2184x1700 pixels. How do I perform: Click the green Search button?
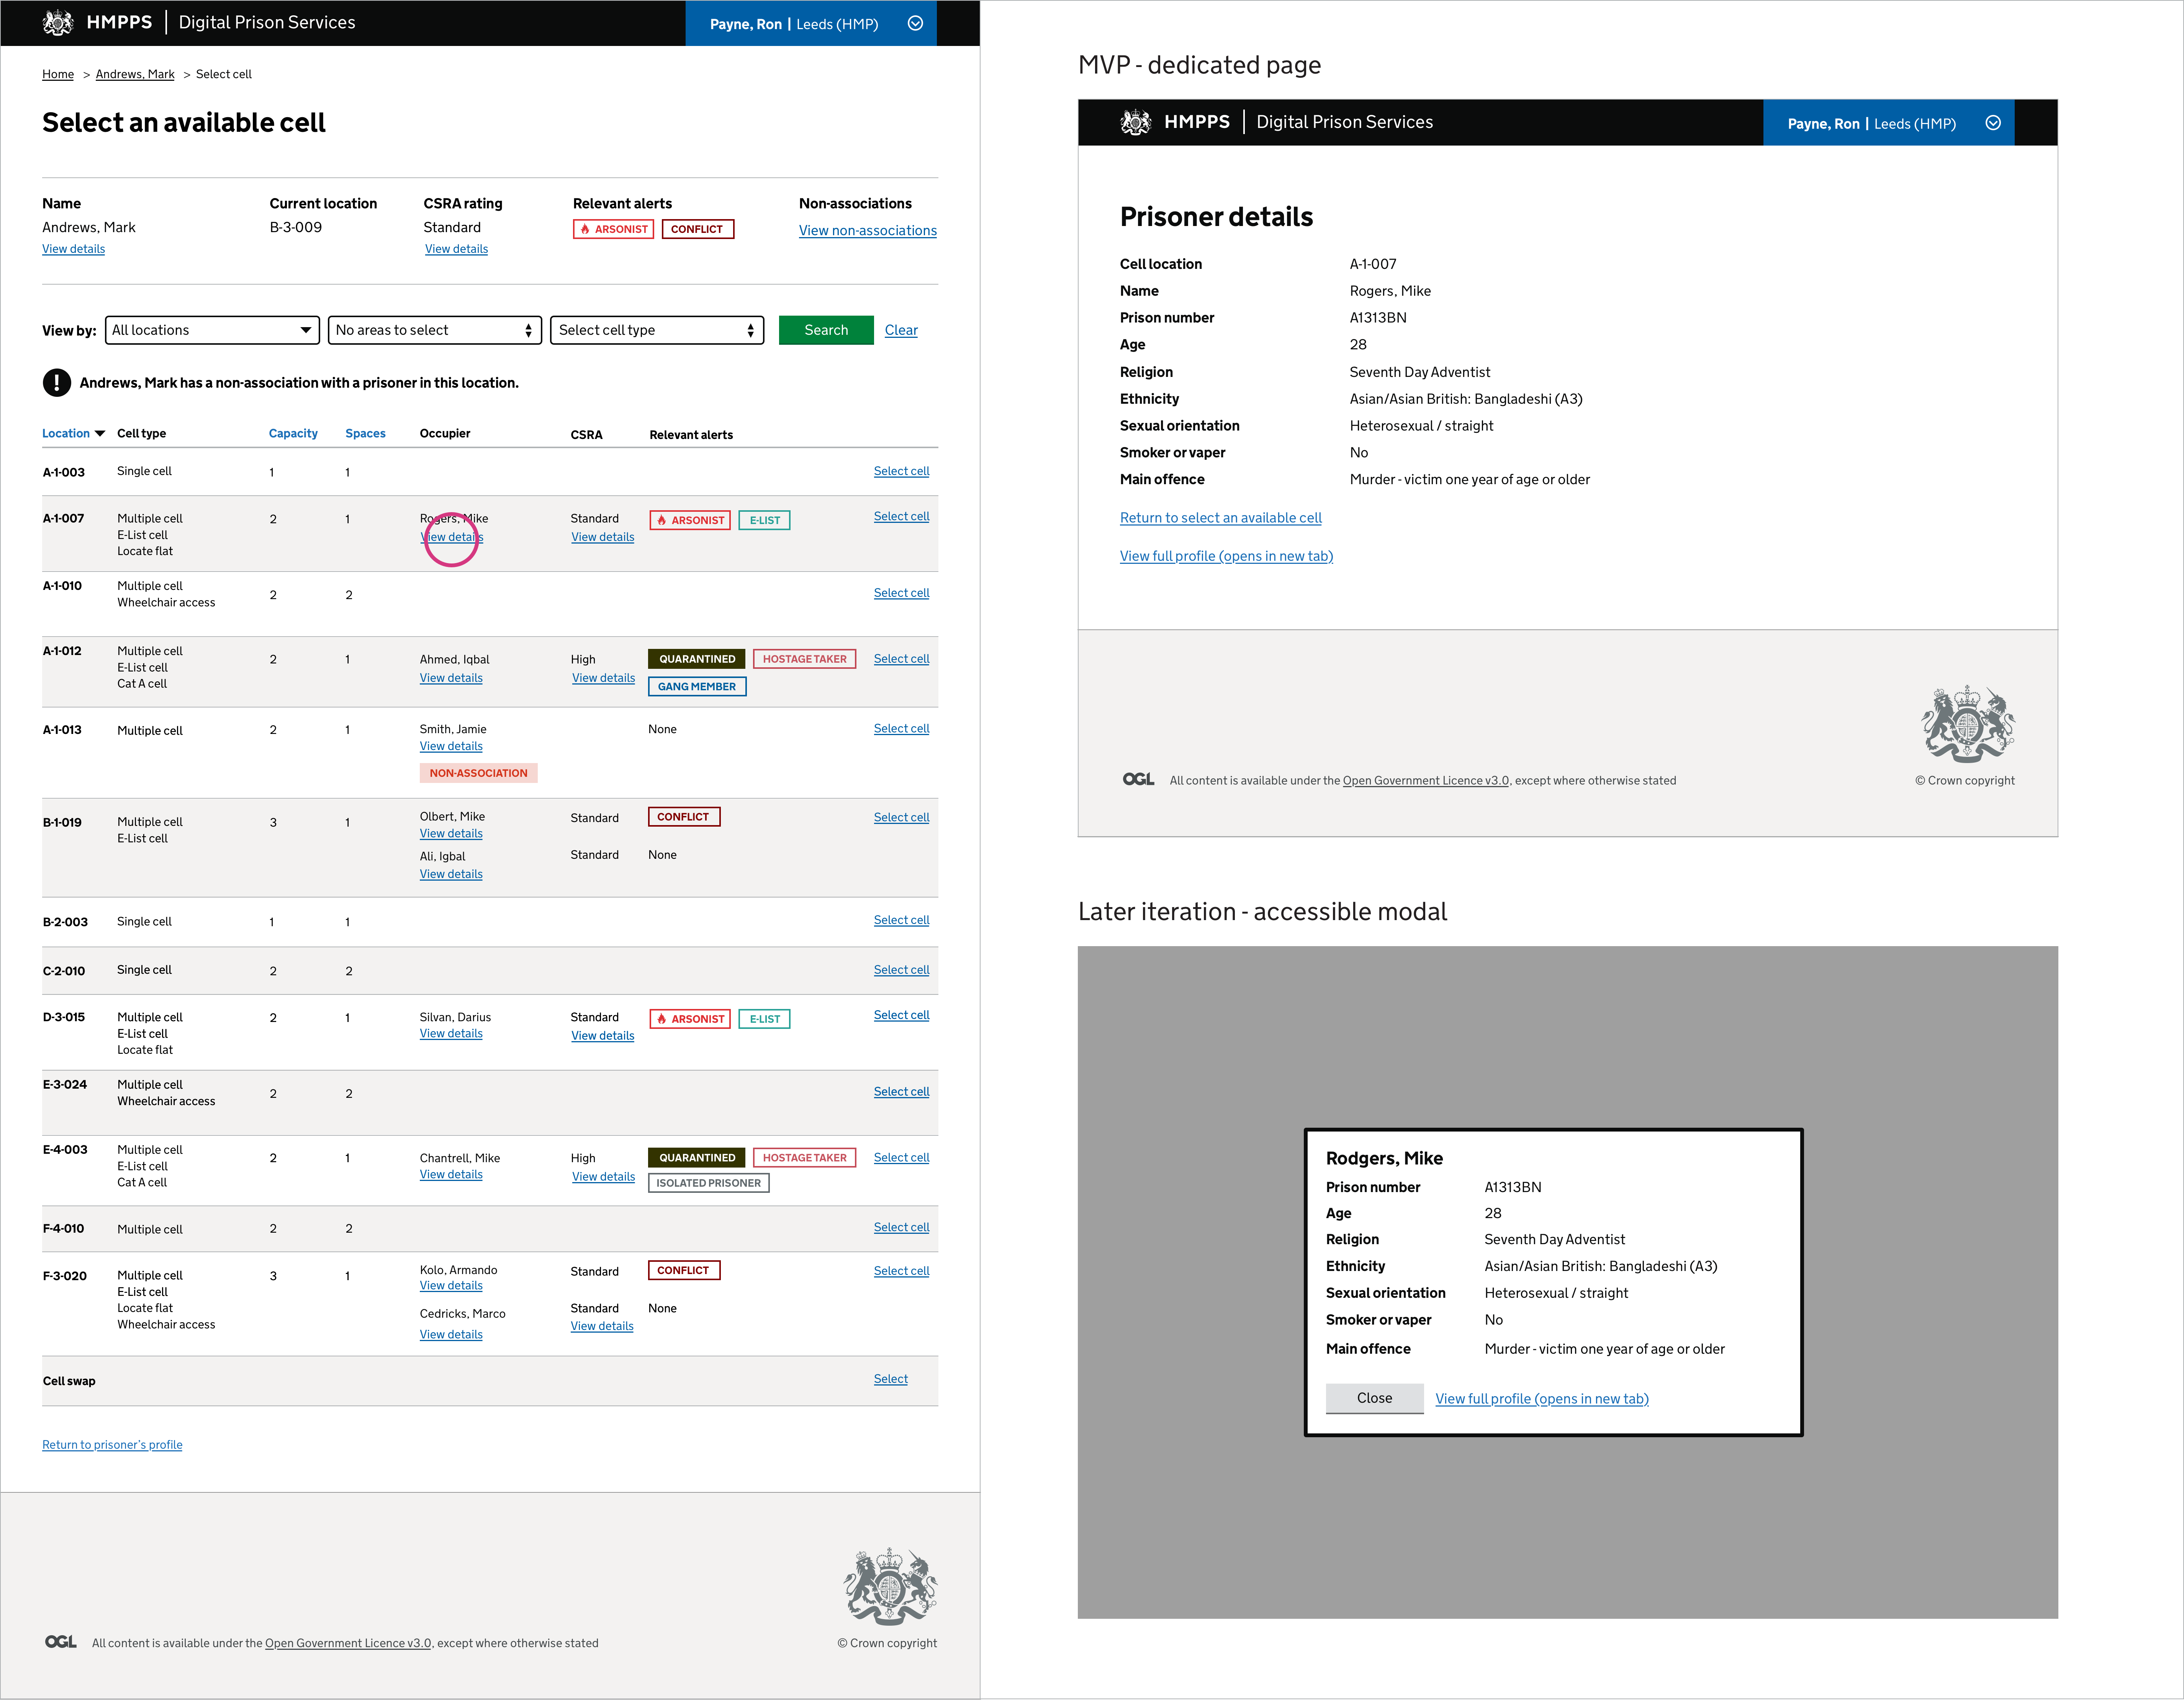[826, 330]
